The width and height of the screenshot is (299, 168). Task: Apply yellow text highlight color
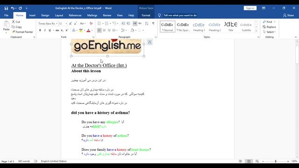(81, 30)
